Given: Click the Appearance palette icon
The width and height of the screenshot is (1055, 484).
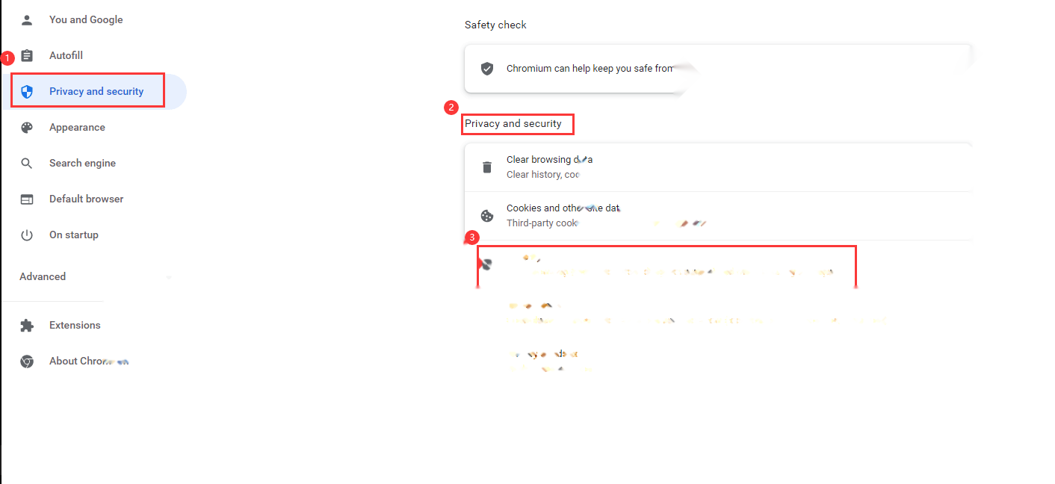Looking at the screenshot, I should pos(27,128).
